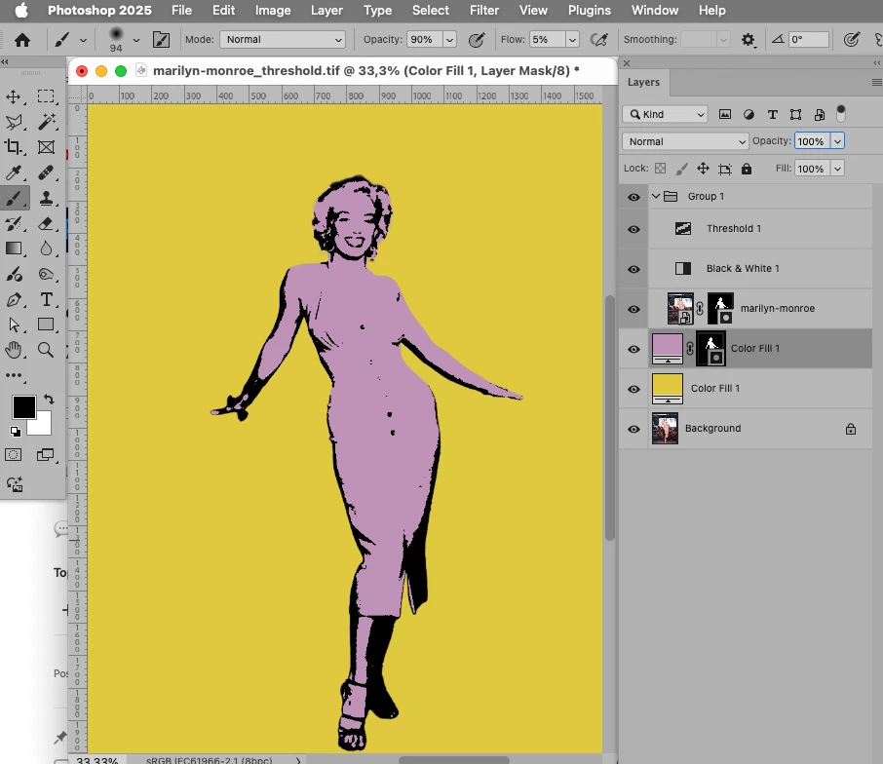Hide the Threshold 1 layer

point(633,229)
